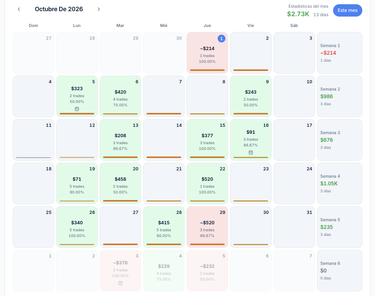Viewport: 375px width, 296px height.
Task: Select empty day October 23
Action: 251,183
